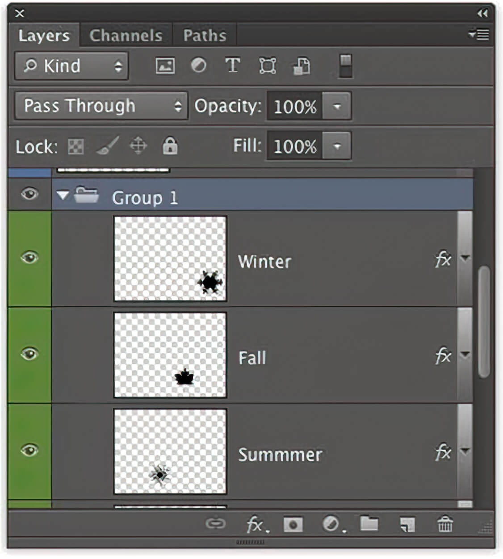Click the Fill percentage field
The height and width of the screenshot is (559, 503).
[x=294, y=146]
